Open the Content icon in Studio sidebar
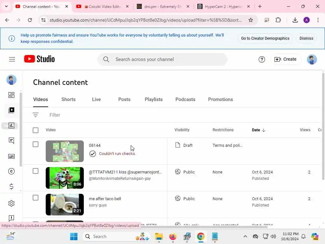The width and height of the screenshot is (325, 244). point(11,110)
